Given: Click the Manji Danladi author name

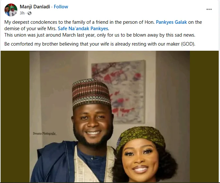Looking at the screenshot, I should click(x=35, y=7).
